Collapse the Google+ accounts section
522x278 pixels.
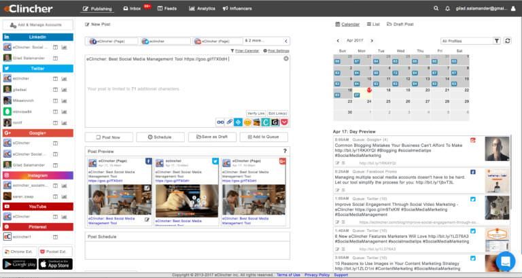38,133
